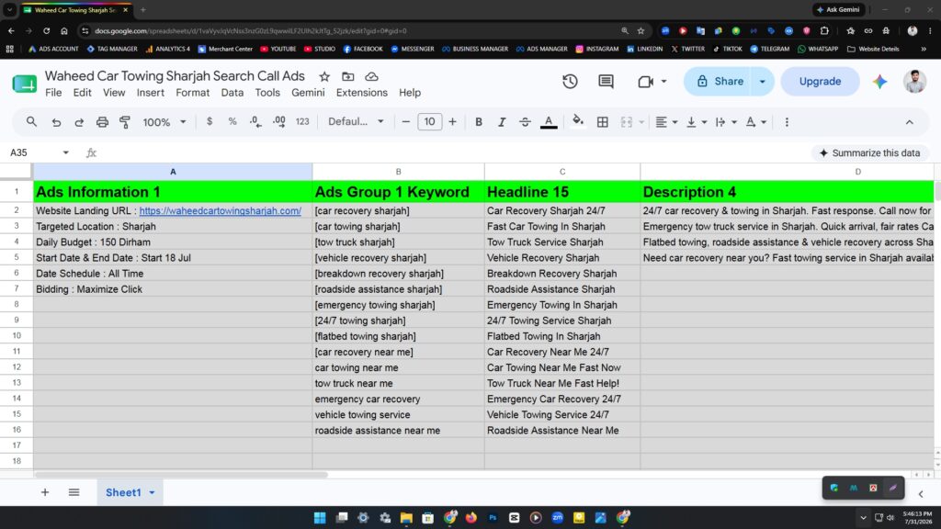Screen dimensions: 941x529
Task: Select column B header
Action: pos(398,172)
